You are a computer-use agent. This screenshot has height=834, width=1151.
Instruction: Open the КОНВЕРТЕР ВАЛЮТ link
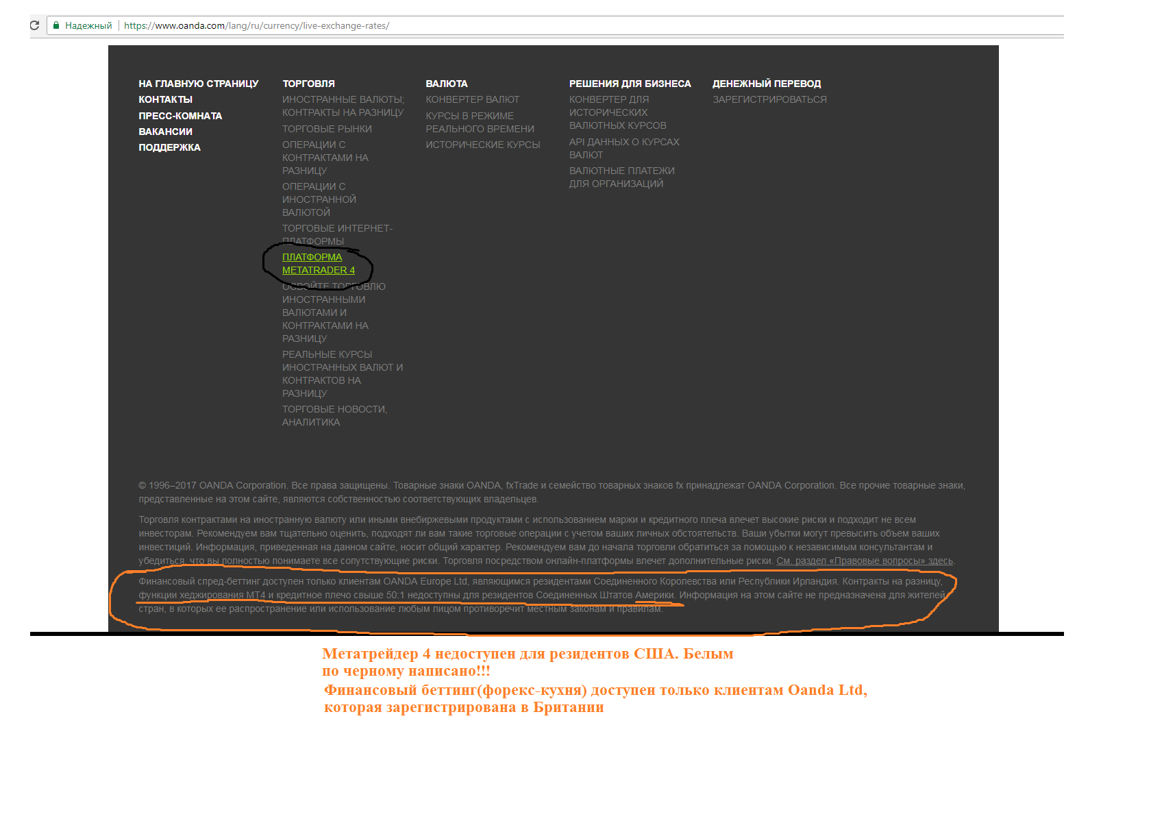coord(473,99)
